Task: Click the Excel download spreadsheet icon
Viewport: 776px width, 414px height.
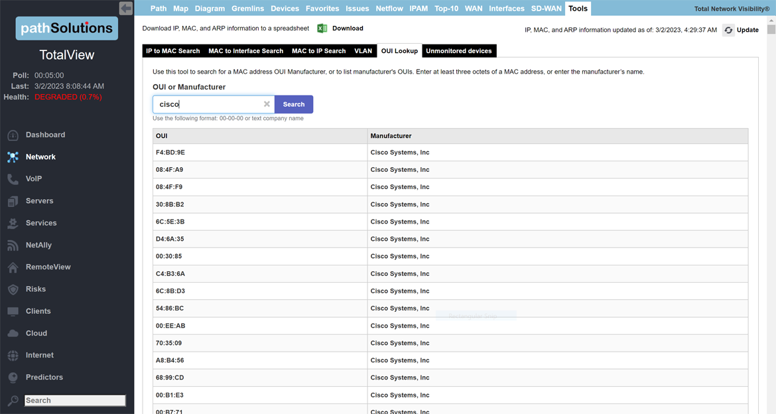Action: click(x=322, y=29)
